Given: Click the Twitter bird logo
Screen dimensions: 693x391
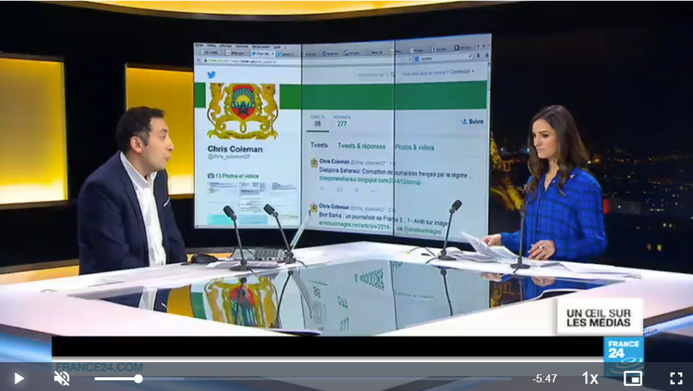Looking at the screenshot, I should point(212,74).
